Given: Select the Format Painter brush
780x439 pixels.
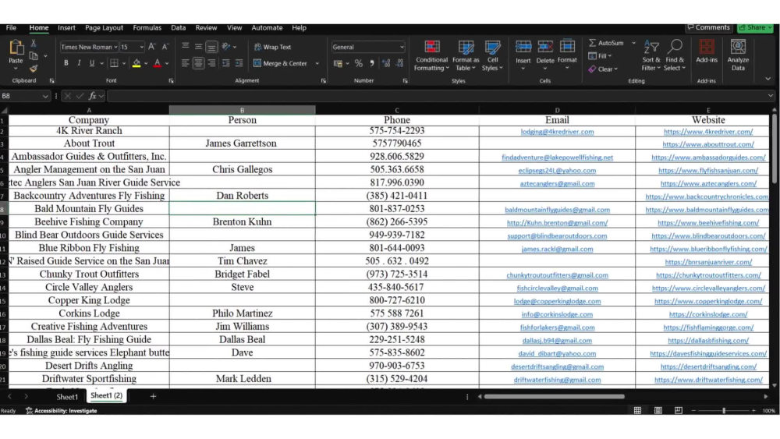Looking at the screenshot, I should pos(34,68).
